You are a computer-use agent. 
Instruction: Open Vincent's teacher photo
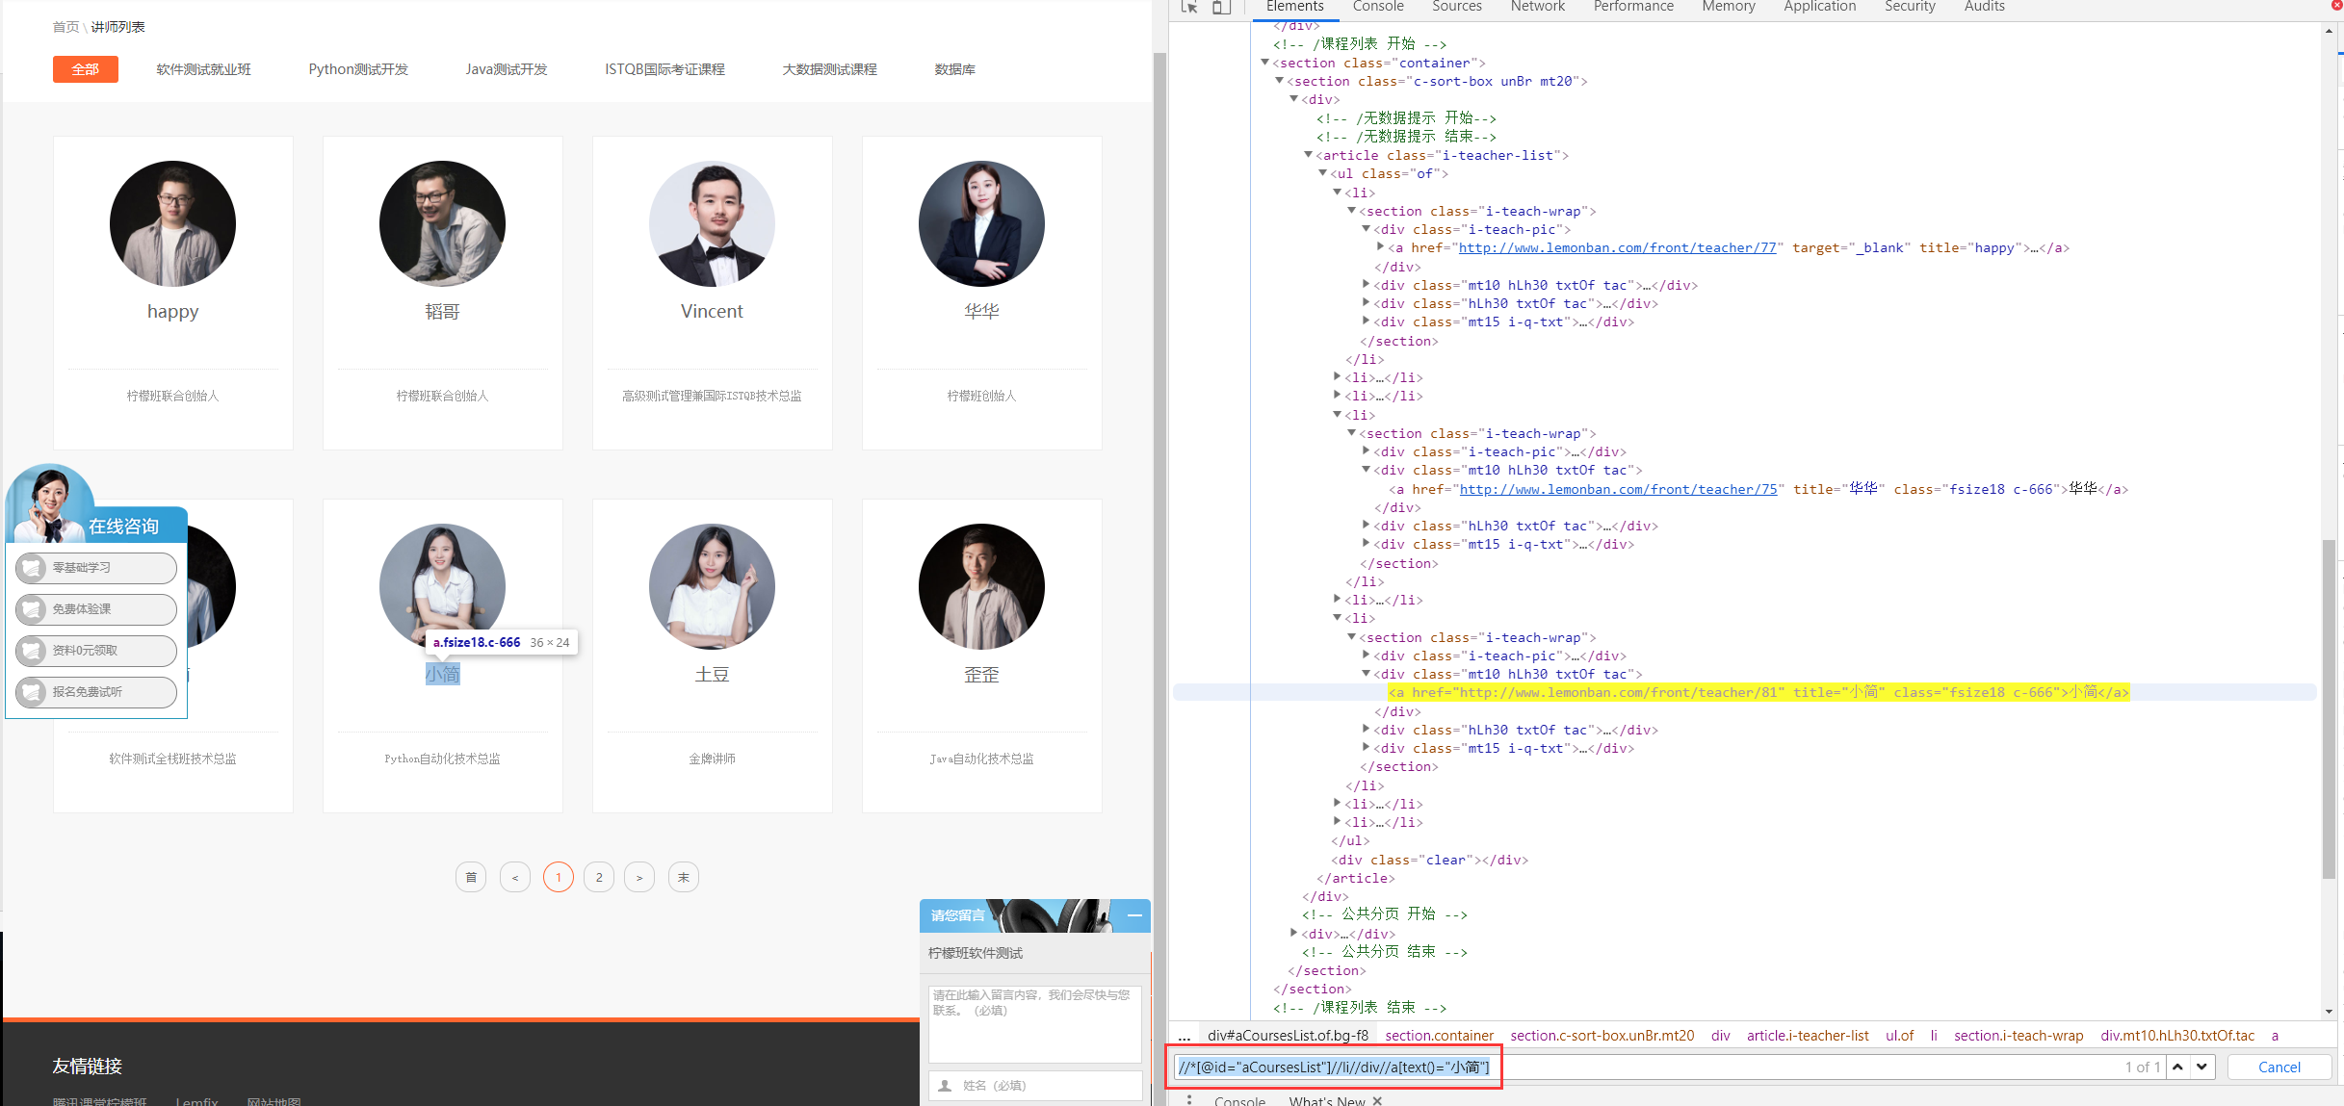pos(712,223)
